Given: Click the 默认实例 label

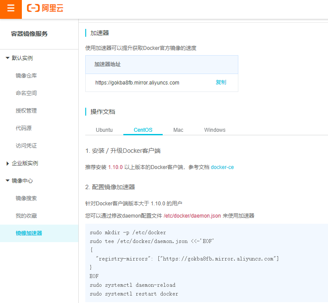Looking at the screenshot, I should tap(22, 58).
